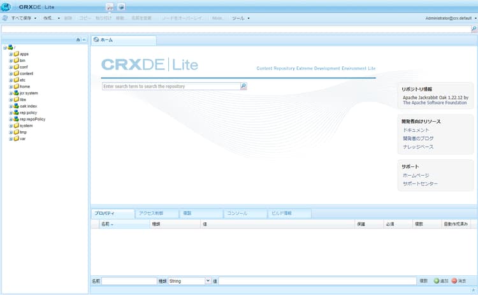The width and height of the screenshot is (478, 295).
Task: Collapse the bottom properties panel
Action: [x=474, y=291]
